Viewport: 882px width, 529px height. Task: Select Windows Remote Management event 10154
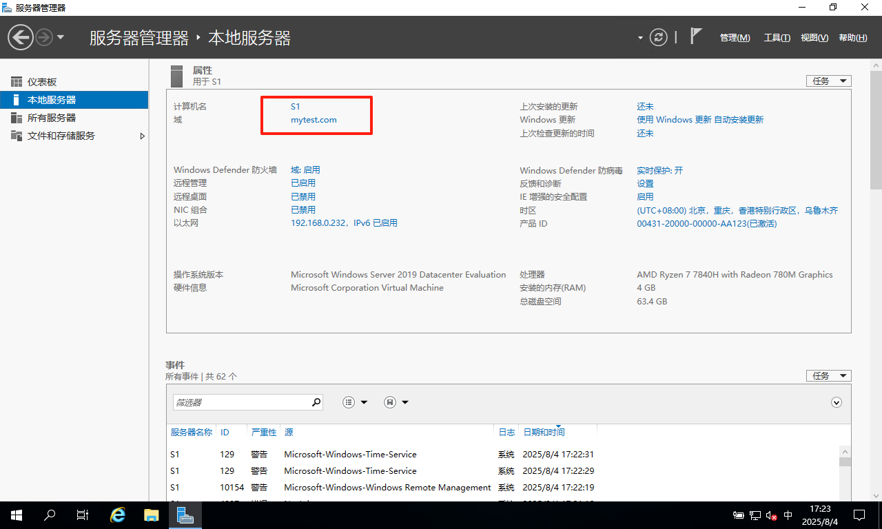point(502,488)
